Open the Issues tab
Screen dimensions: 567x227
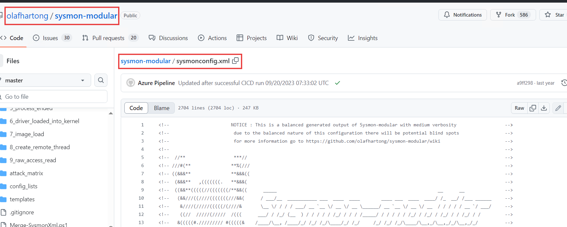(52, 38)
